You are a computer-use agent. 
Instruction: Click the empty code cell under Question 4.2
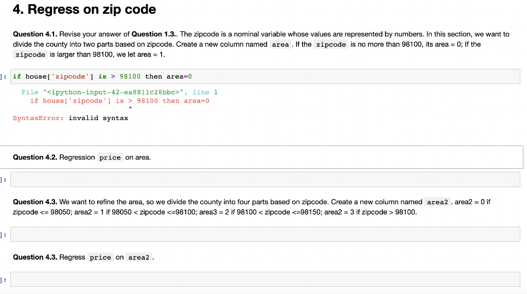(265, 180)
